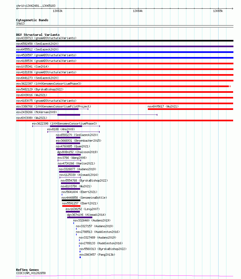
Task: Click nsv3326460 Audano2019 label
Action: 92,220
